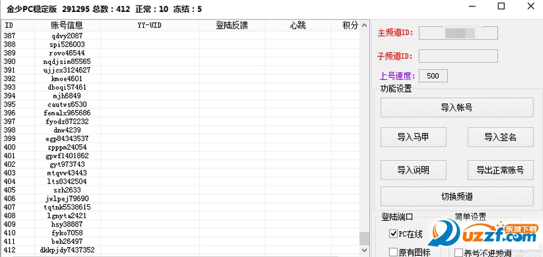
Task: Select account row dnw4239
Action: [x=180, y=130]
